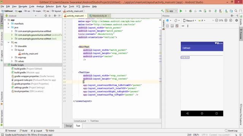
Task: Click the TextView breadcrumb below editor
Action: point(95,121)
